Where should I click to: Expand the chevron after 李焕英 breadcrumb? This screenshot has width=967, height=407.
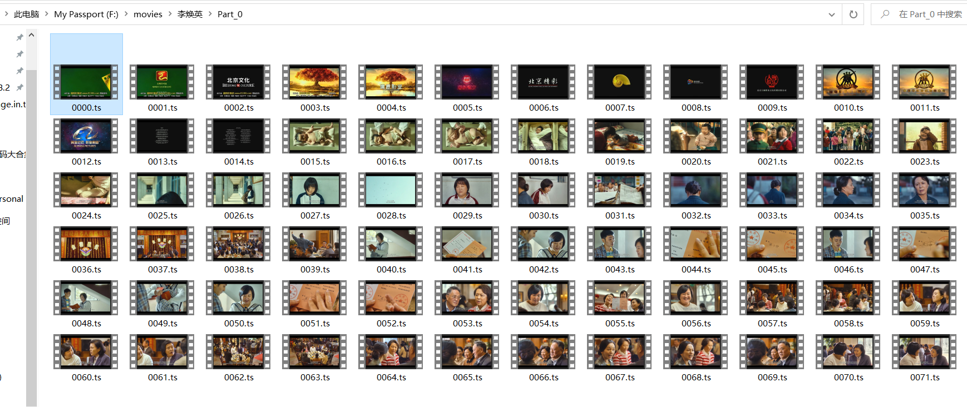click(210, 14)
